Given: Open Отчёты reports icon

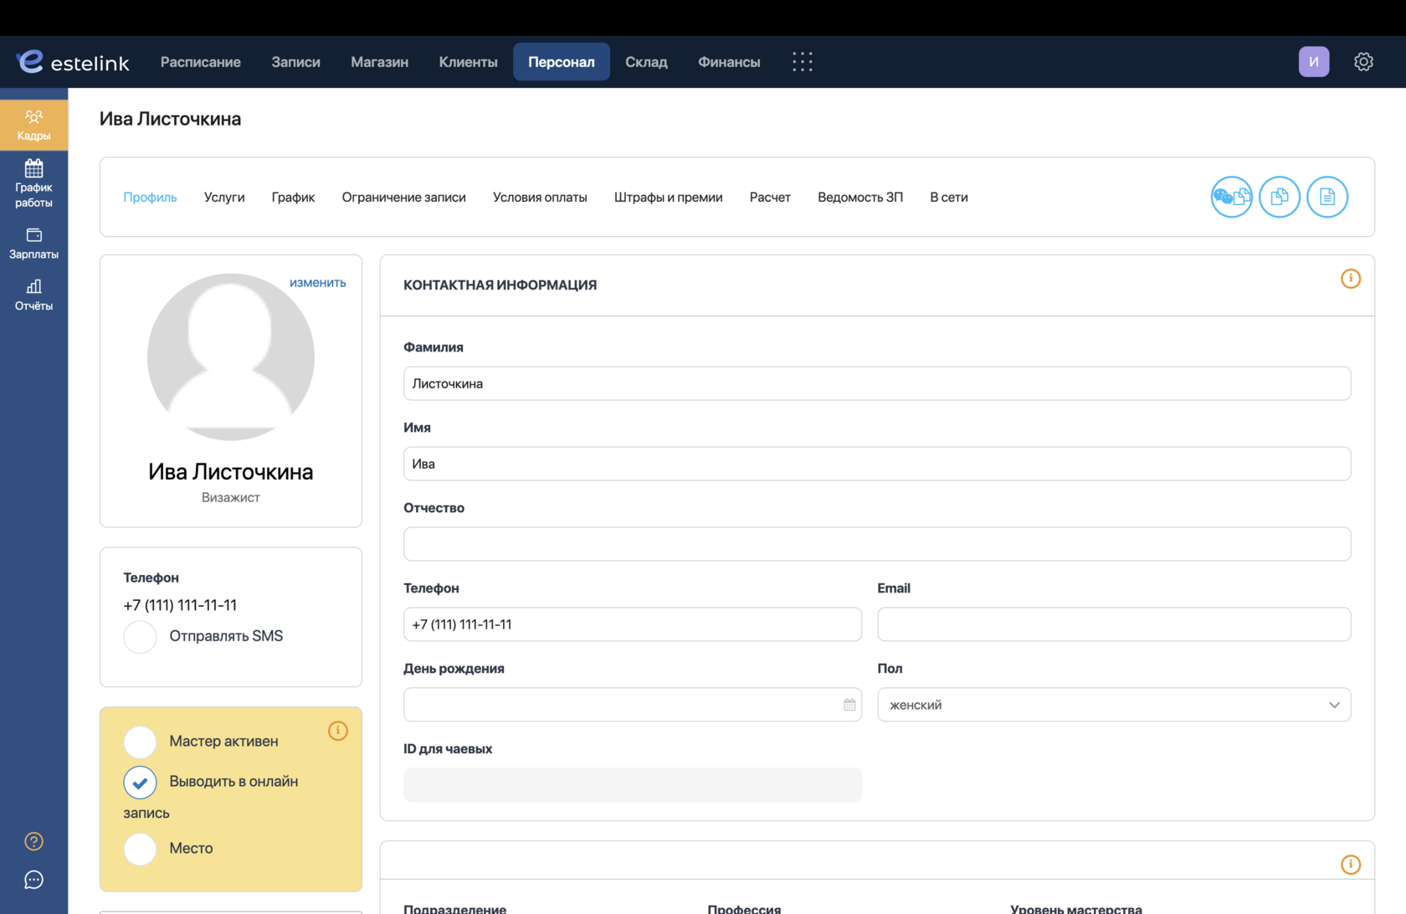Looking at the screenshot, I should (33, 295).
